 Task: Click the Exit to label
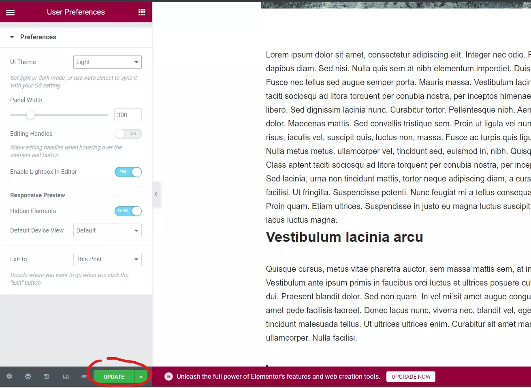[x=19, y=259]
